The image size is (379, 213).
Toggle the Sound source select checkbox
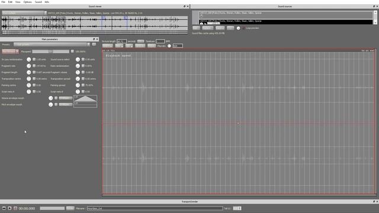[83, 59]
